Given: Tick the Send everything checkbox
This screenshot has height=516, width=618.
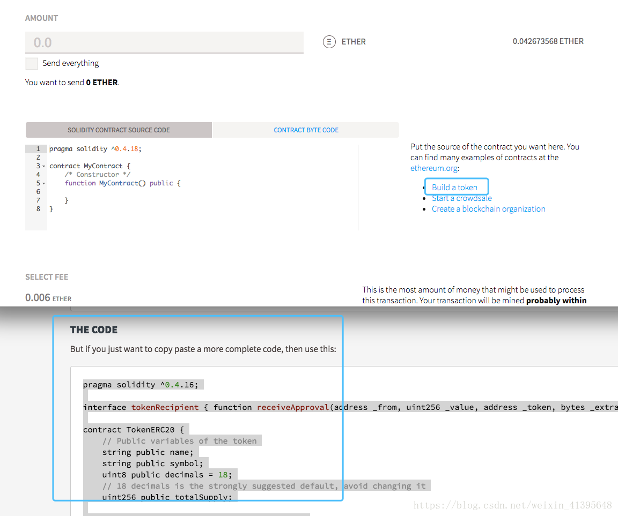Looking at the screenshot, I should [32, 63].
